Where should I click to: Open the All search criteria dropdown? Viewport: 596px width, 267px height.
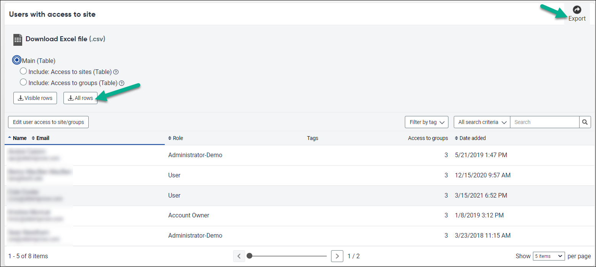[481, 122]
